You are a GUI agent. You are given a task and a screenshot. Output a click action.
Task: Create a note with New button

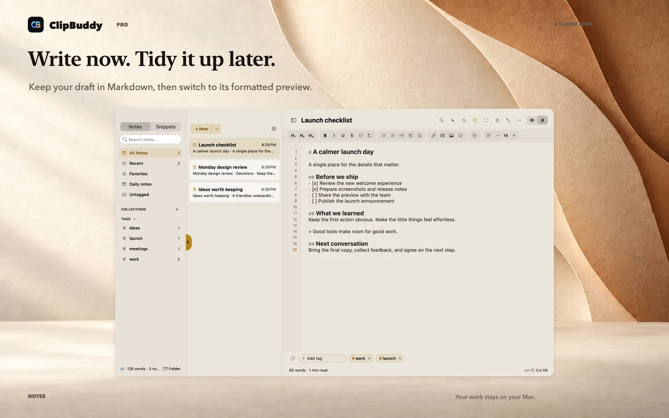(x=201, y=129)
